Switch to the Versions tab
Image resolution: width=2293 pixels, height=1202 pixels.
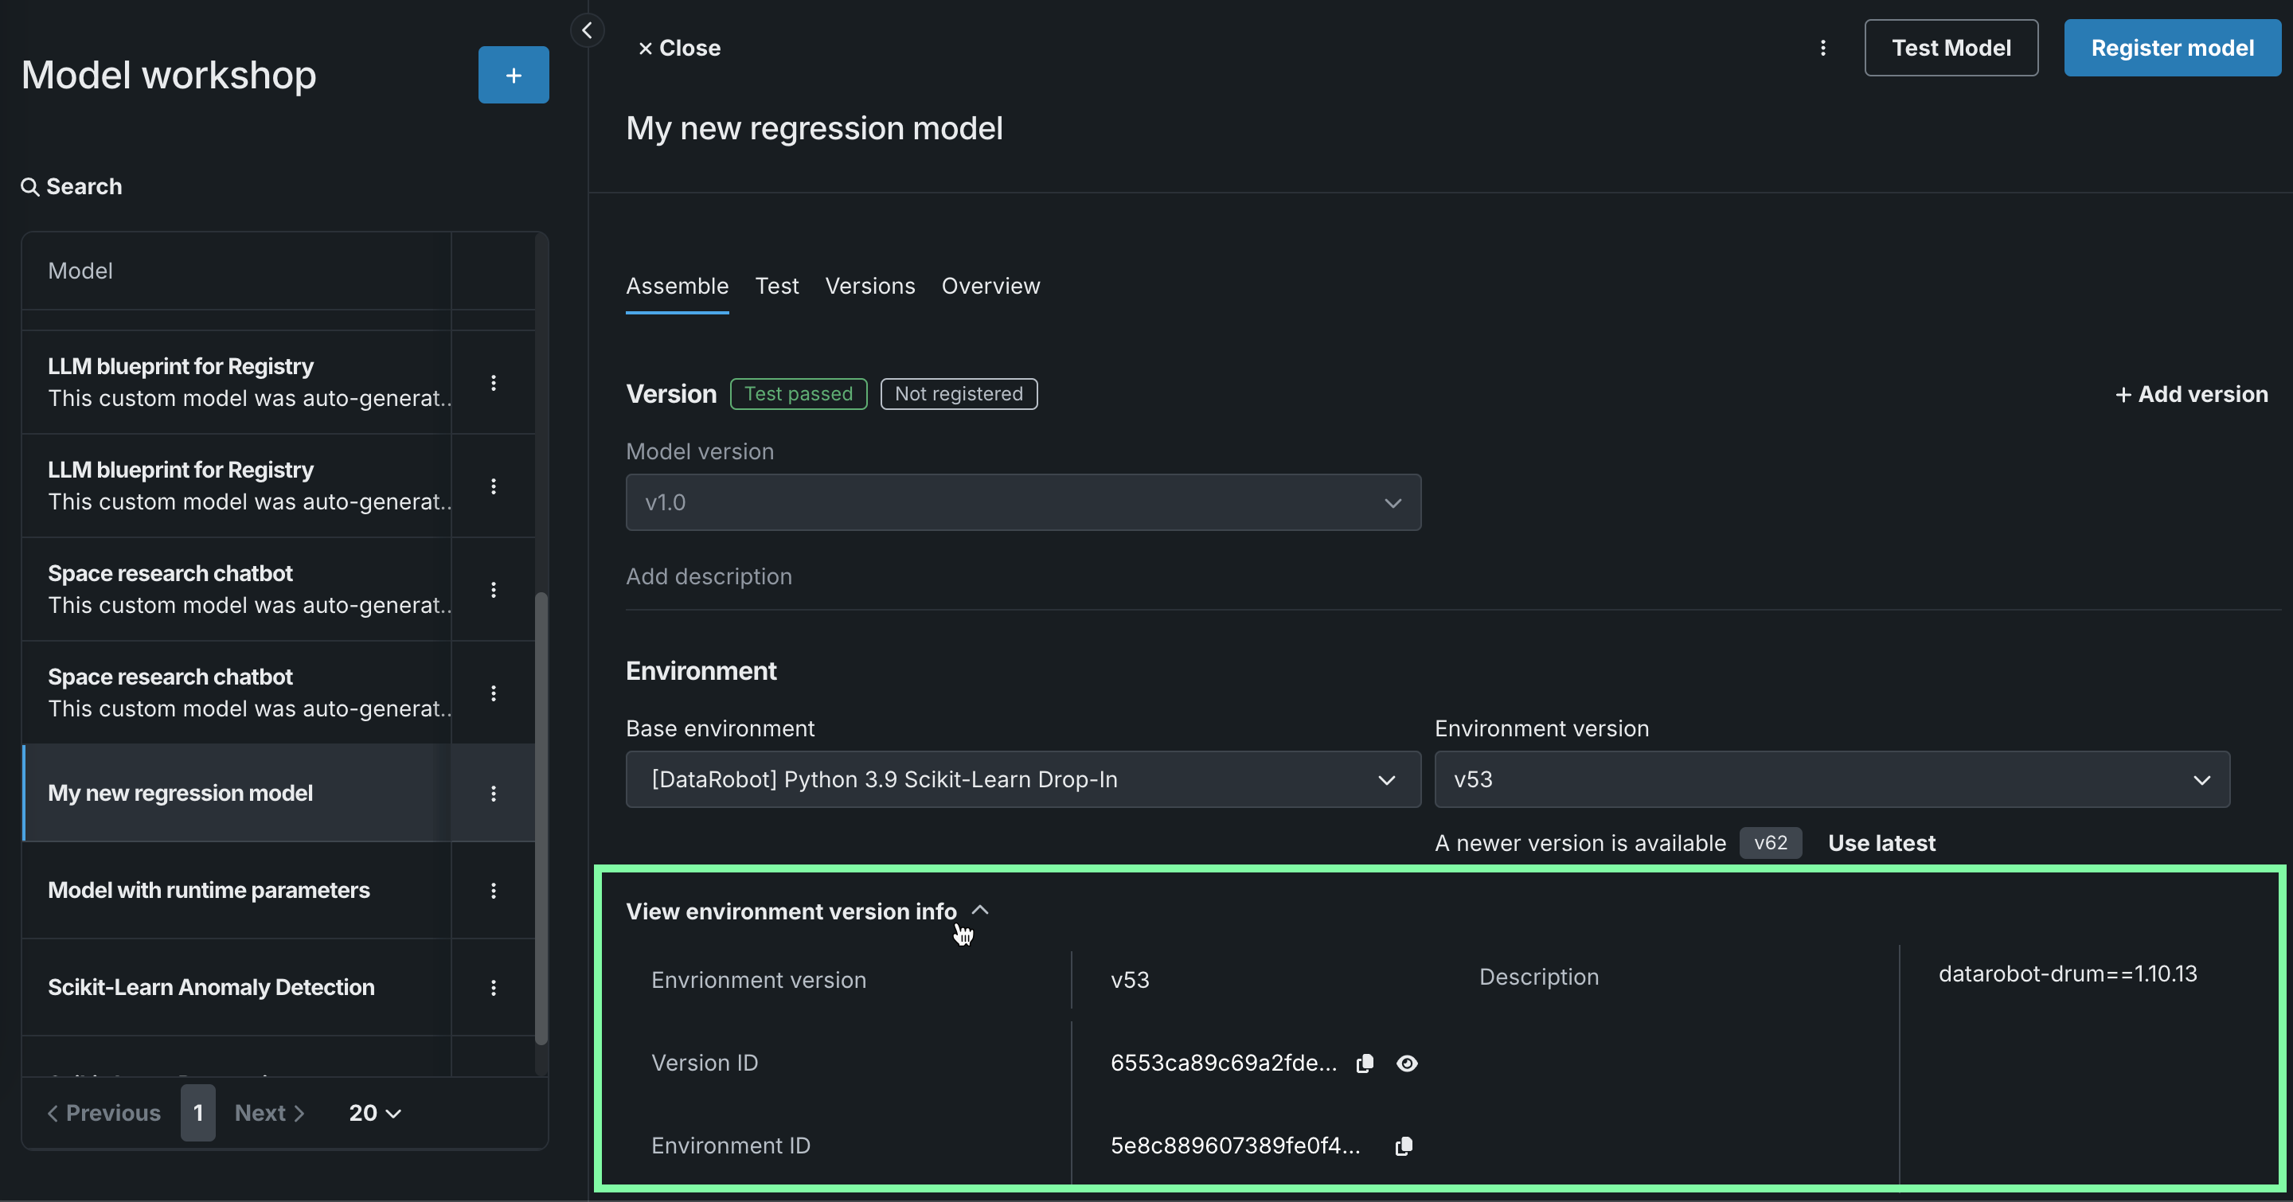[869, 287]
